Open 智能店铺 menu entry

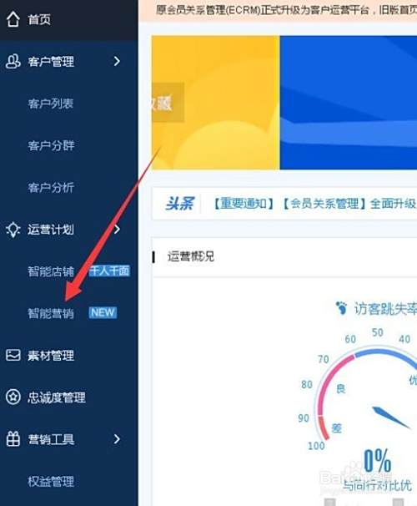click(x=51, y=271)
